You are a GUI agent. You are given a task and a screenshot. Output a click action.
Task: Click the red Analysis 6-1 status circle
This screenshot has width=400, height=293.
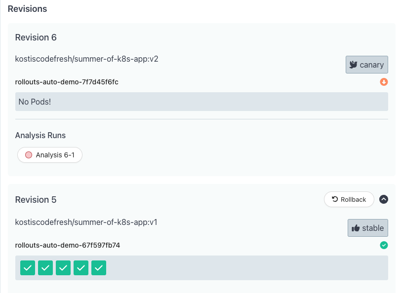point(29,155)
